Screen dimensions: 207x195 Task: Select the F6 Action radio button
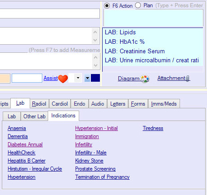107,6
